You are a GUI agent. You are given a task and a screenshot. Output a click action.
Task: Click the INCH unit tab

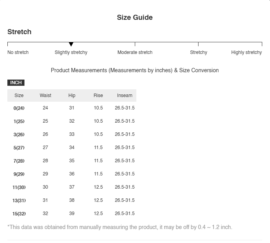point(16,83)
